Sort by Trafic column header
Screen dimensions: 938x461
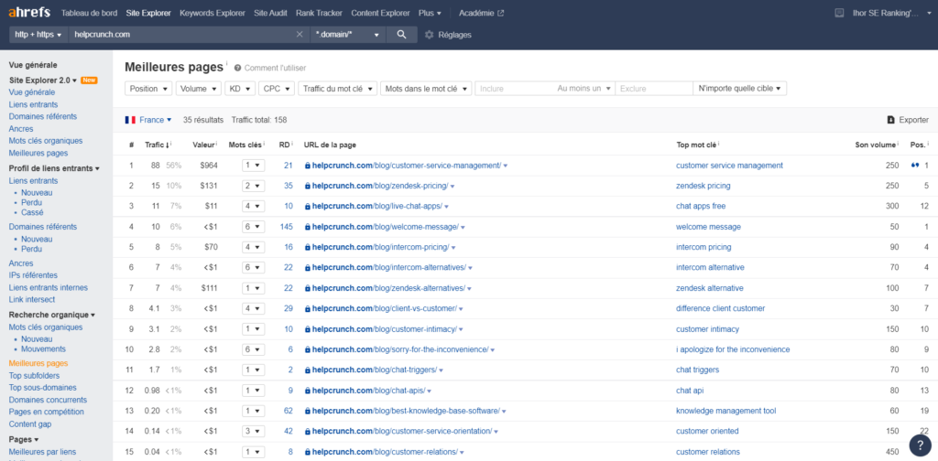[x=157, y=145]
